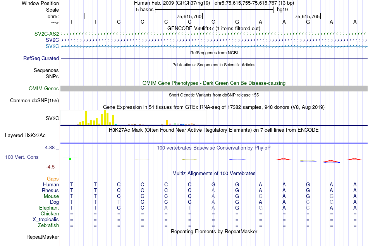Click the hg19 scale bar label

282,10
